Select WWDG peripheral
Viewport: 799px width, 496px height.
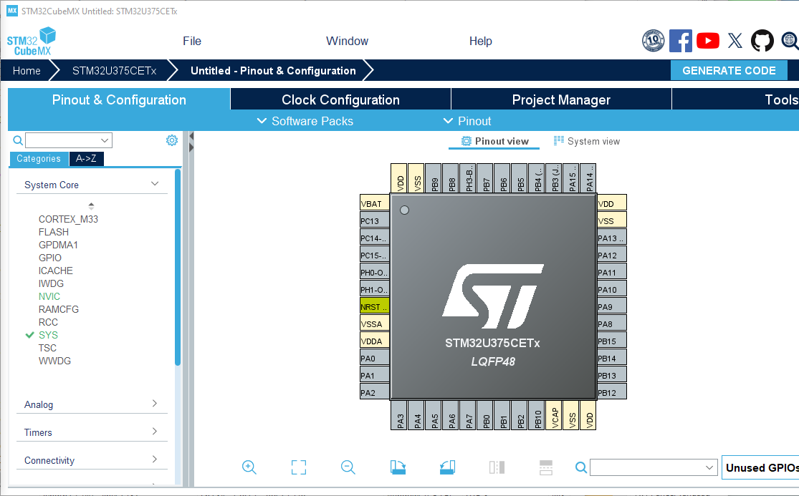click(x=54, y=361)
